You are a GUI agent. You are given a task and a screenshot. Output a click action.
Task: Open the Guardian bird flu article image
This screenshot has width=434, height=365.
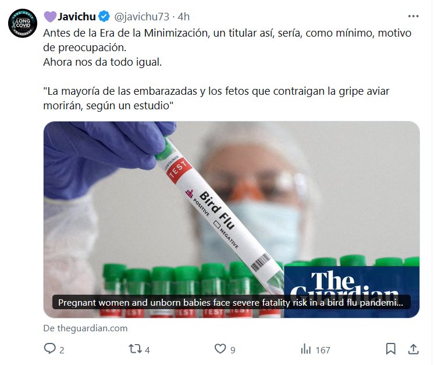pyautogui.click(x=232, y=219)
